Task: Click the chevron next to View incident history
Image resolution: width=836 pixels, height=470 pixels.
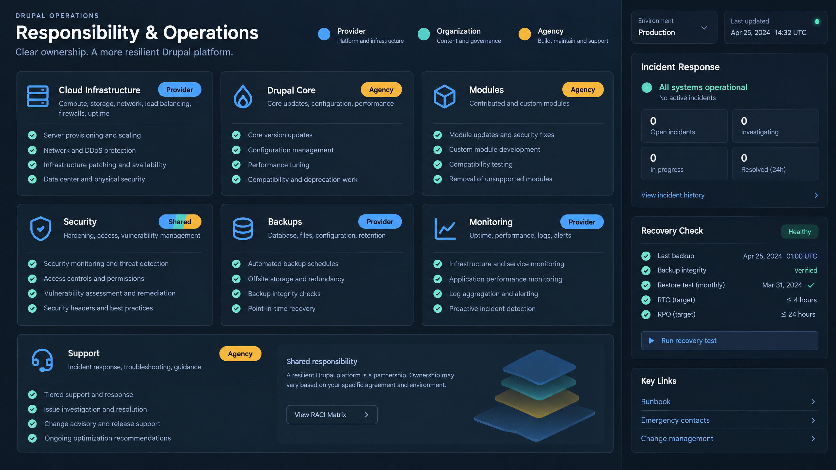Action: click(816, 195)
